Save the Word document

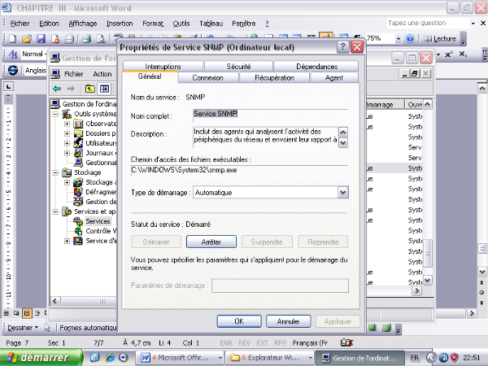click(x=41, y=39)
